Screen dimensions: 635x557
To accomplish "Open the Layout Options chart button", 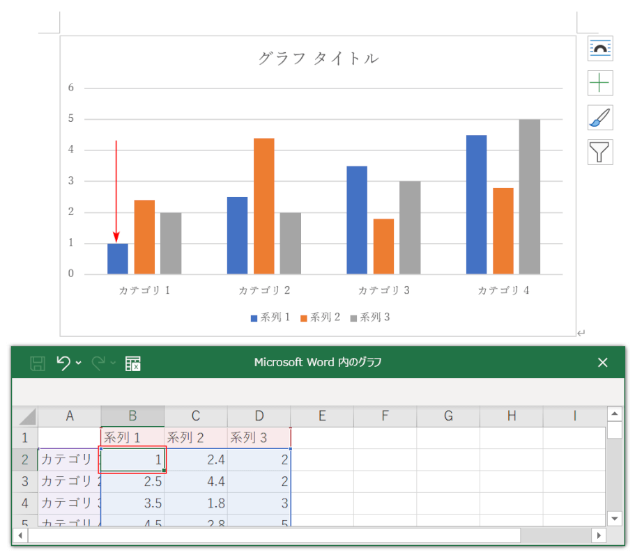I will [x=599, y=48].
